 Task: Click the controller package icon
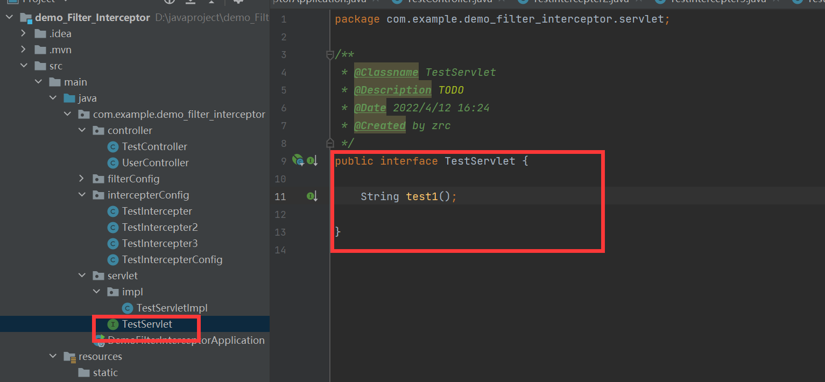pyautogui.click(x=98, y=131)
